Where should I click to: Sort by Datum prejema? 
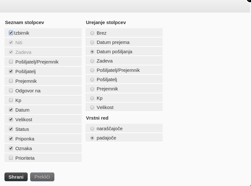[x=92, y=42]
